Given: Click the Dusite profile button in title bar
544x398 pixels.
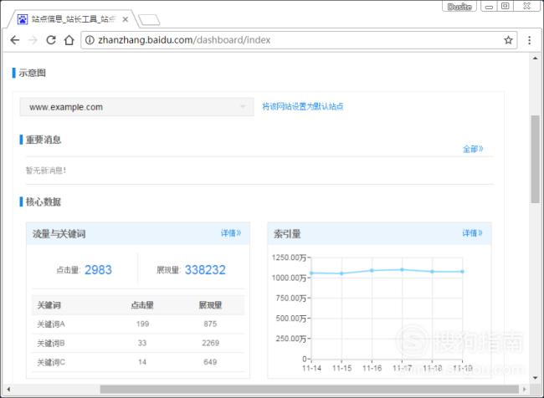Looking at the screenshot, I should (x=459, y=7).
